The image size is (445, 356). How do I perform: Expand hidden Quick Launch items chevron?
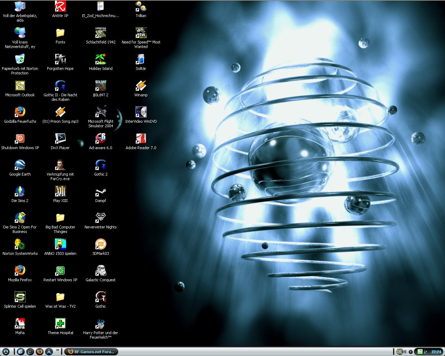(x=58, y=350)
